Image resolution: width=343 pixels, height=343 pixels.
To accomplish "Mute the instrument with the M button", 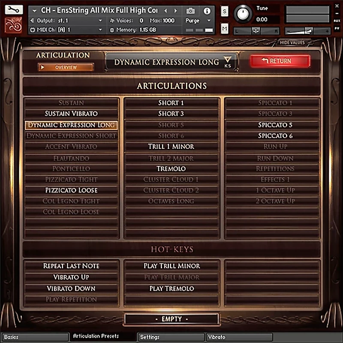I will 224,27.
